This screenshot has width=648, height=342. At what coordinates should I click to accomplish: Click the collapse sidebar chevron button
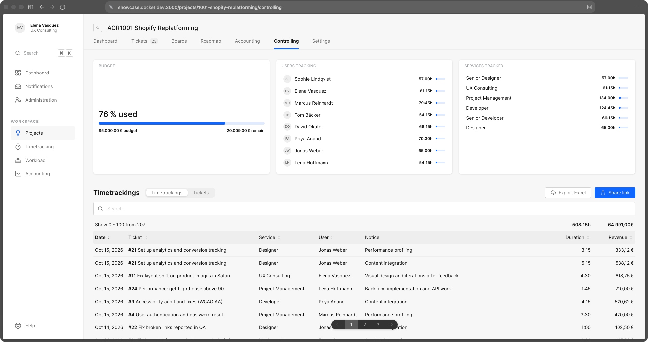[x=98, y=28]
